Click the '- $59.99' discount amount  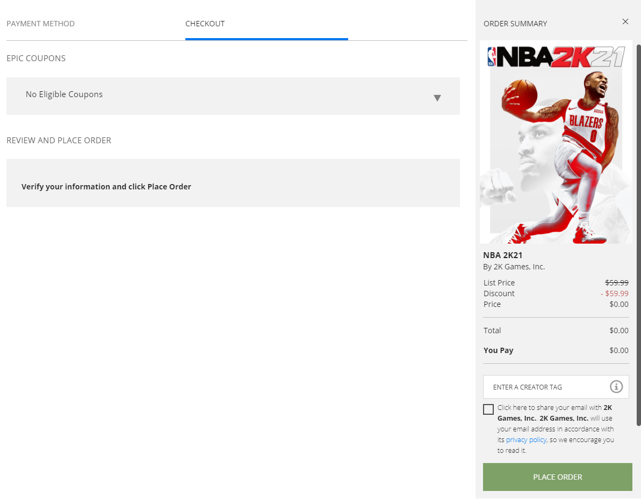(x=615, y=293)
